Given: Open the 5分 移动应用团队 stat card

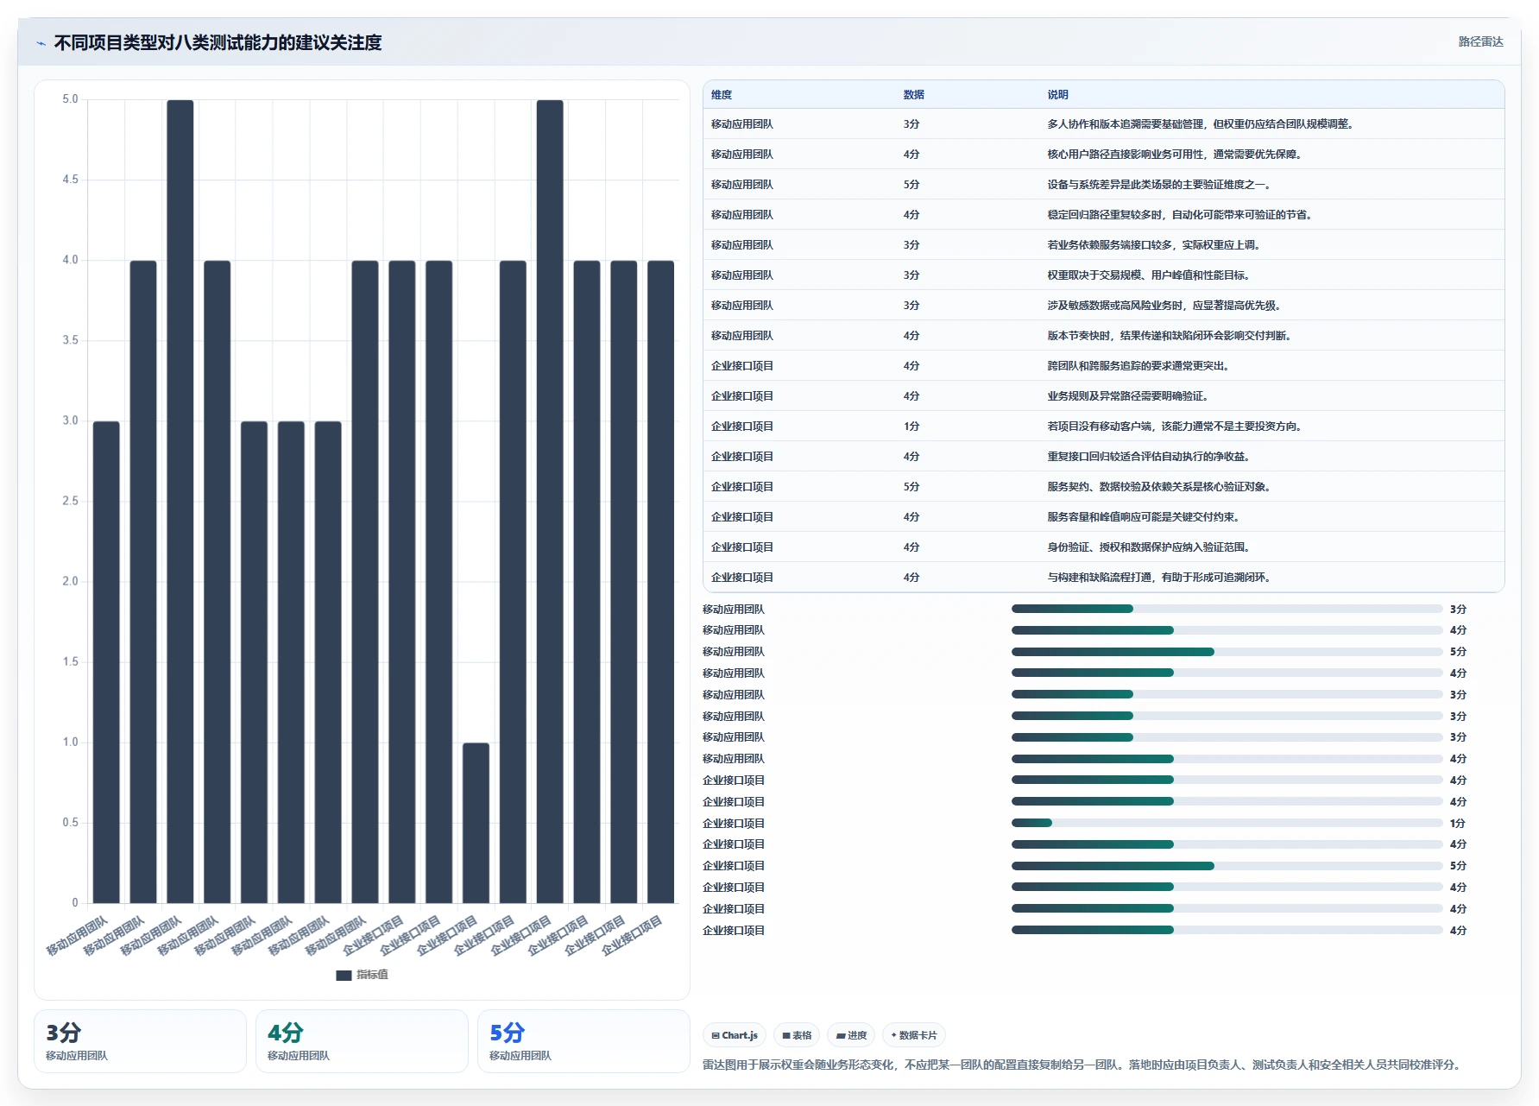Looking at the screenshot, I should [x=583, y=1041].
